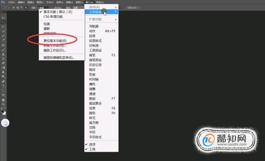
Task: Click the background color swatch
Action: point(5,113)
